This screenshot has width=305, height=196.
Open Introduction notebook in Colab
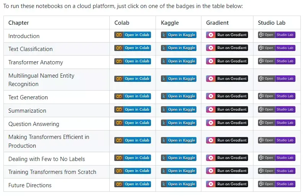133,35
